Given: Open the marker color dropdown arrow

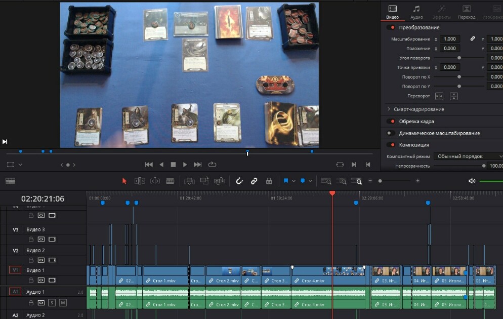Looking at the screenshot, I should point(310,181).
